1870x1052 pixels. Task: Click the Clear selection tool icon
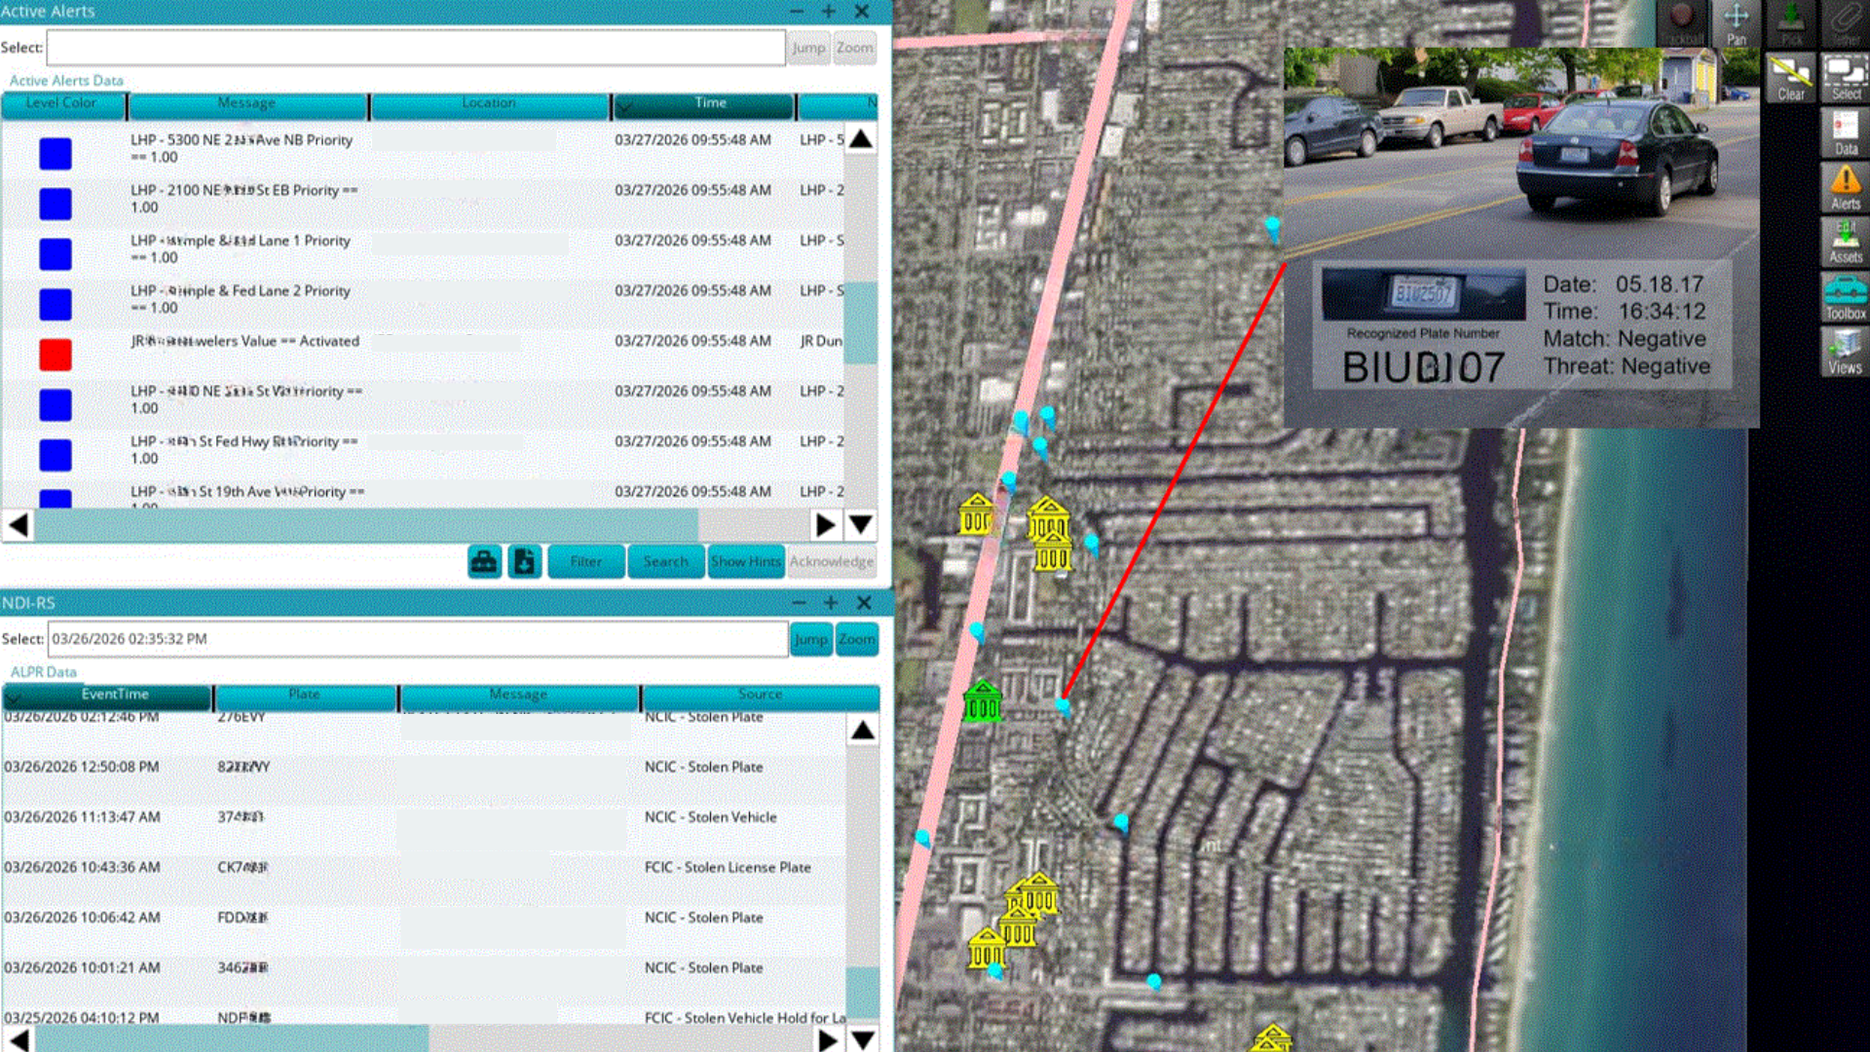click(1790, 78)
